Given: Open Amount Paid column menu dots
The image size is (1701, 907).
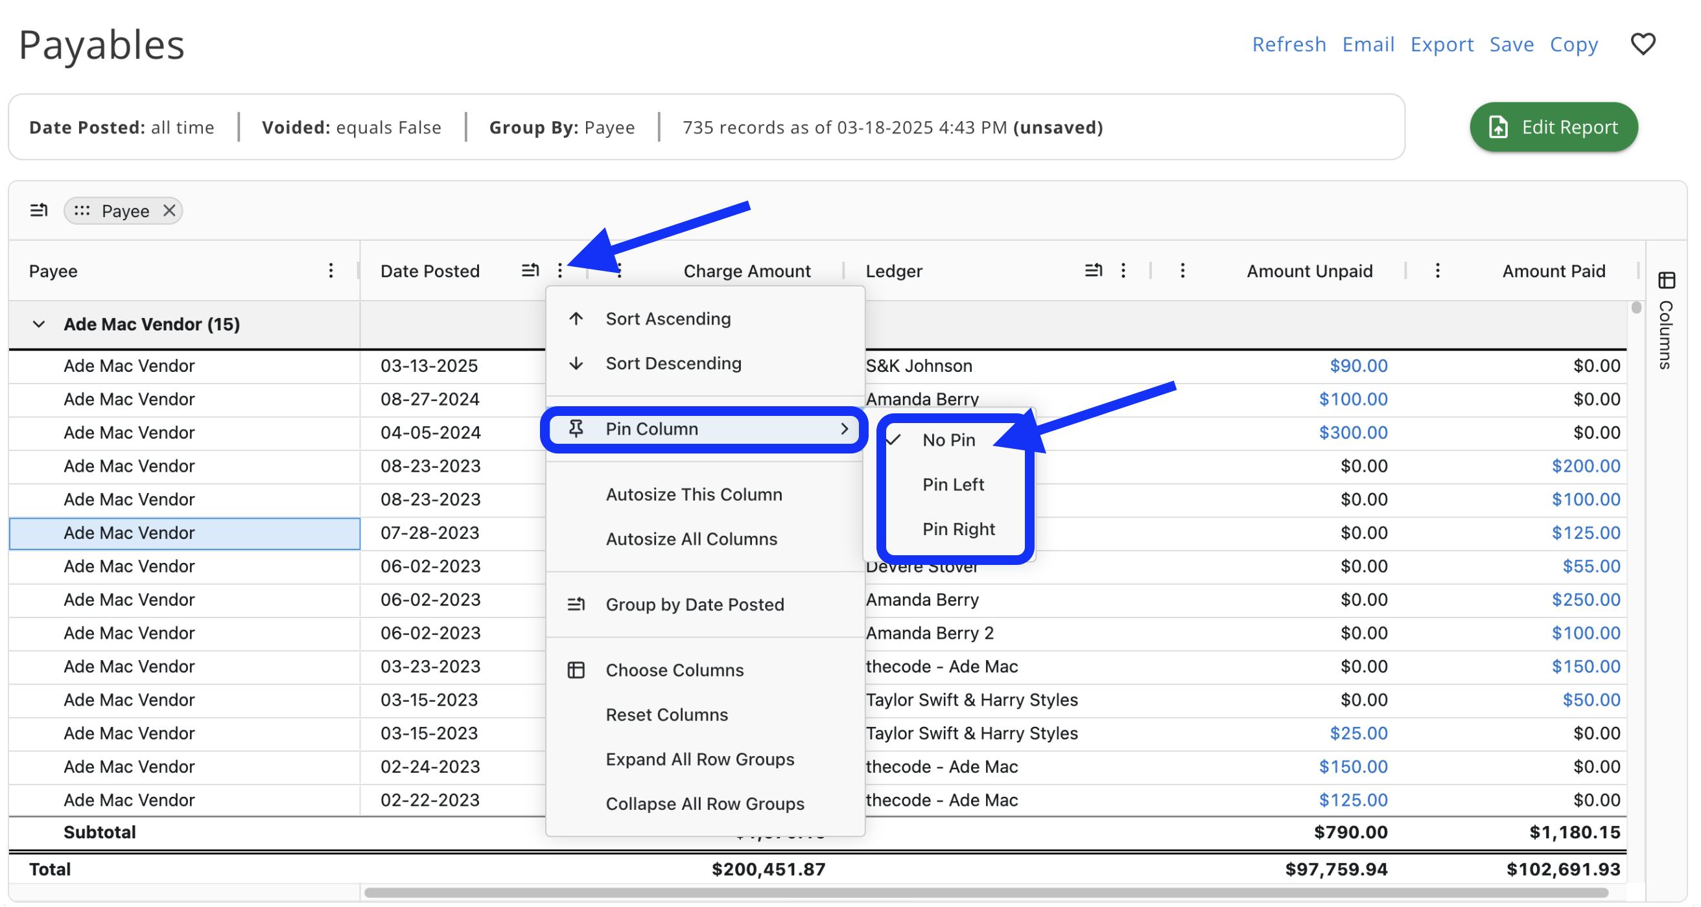Looking at the screenshot, I should tap(1437, 271).
